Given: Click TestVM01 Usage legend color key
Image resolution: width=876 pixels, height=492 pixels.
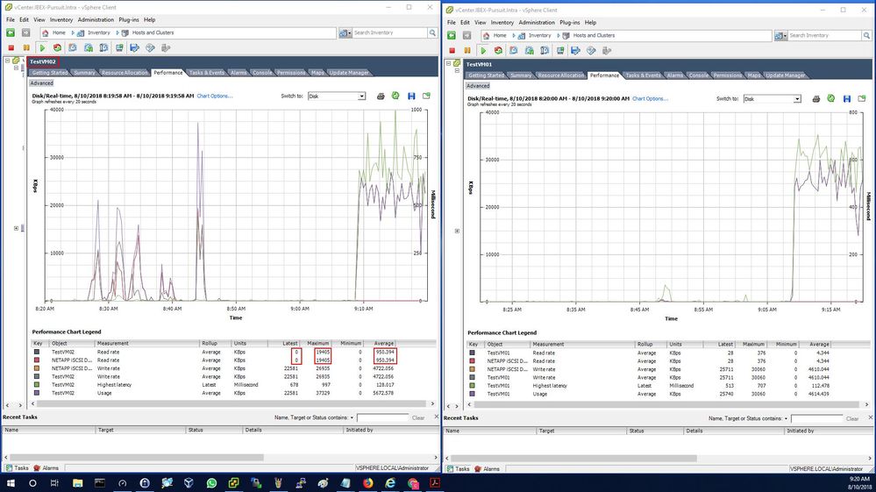Looking at the screenshot, I should (473, 394).
